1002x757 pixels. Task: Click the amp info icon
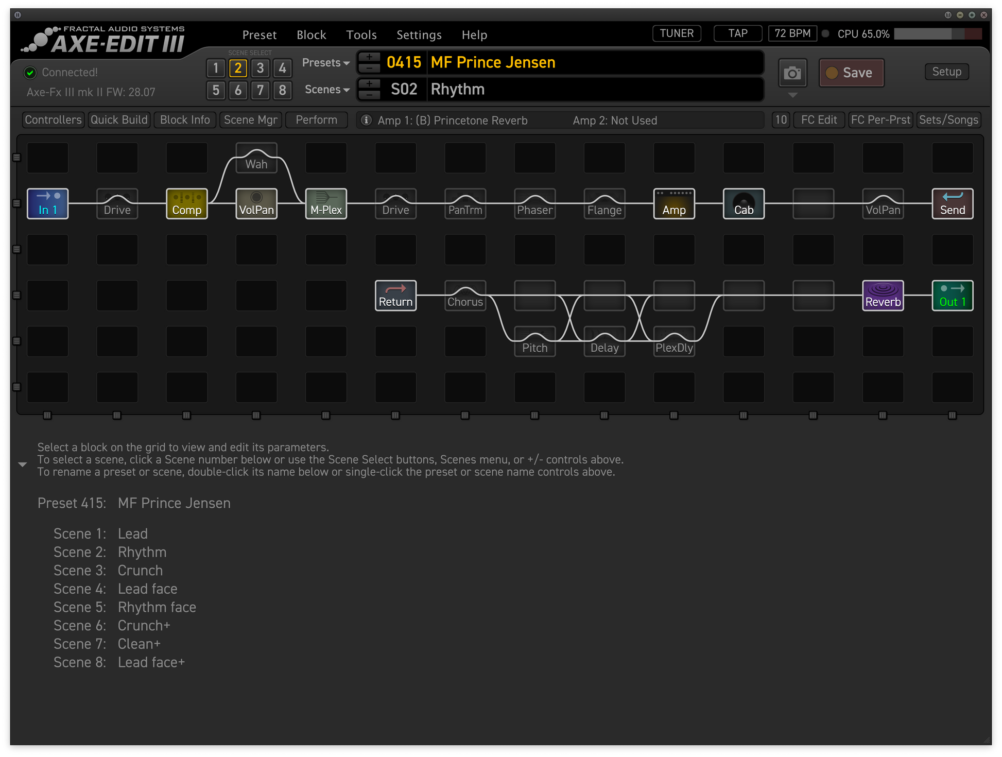(x=366, y=121)
